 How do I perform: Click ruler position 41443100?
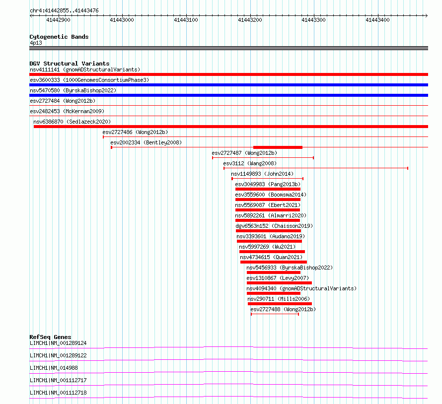(186, 20)
